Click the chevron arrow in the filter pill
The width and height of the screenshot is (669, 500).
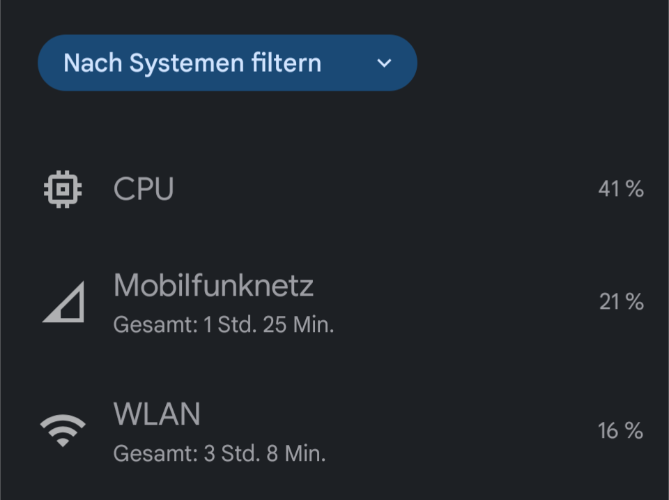click(x=384, y=63)
